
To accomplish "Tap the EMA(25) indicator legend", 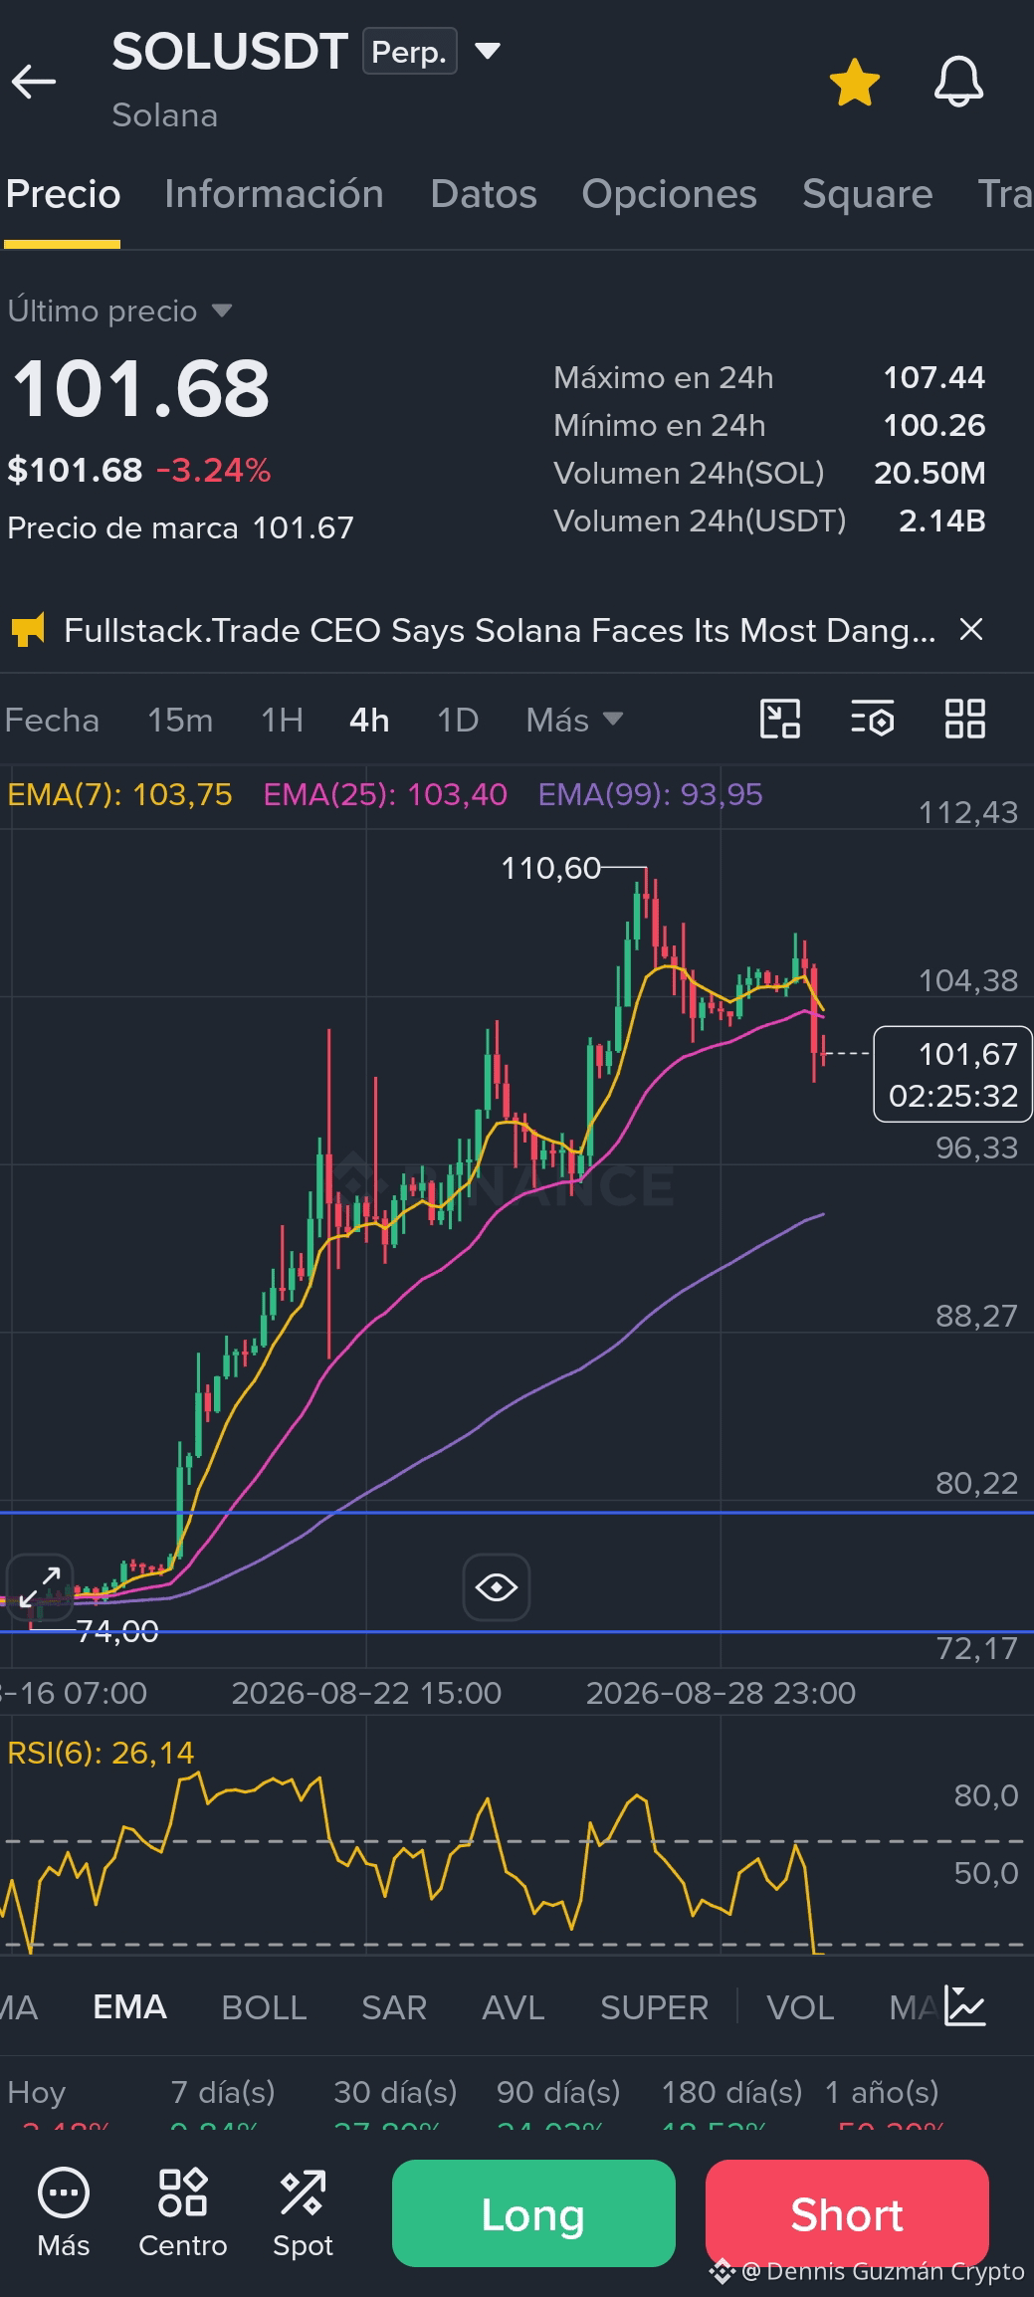I will 385,794.
